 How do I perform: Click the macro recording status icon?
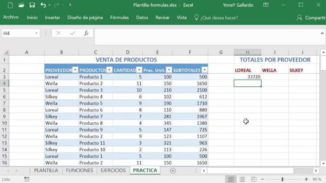pyautogui.click(x=27, y=179)
